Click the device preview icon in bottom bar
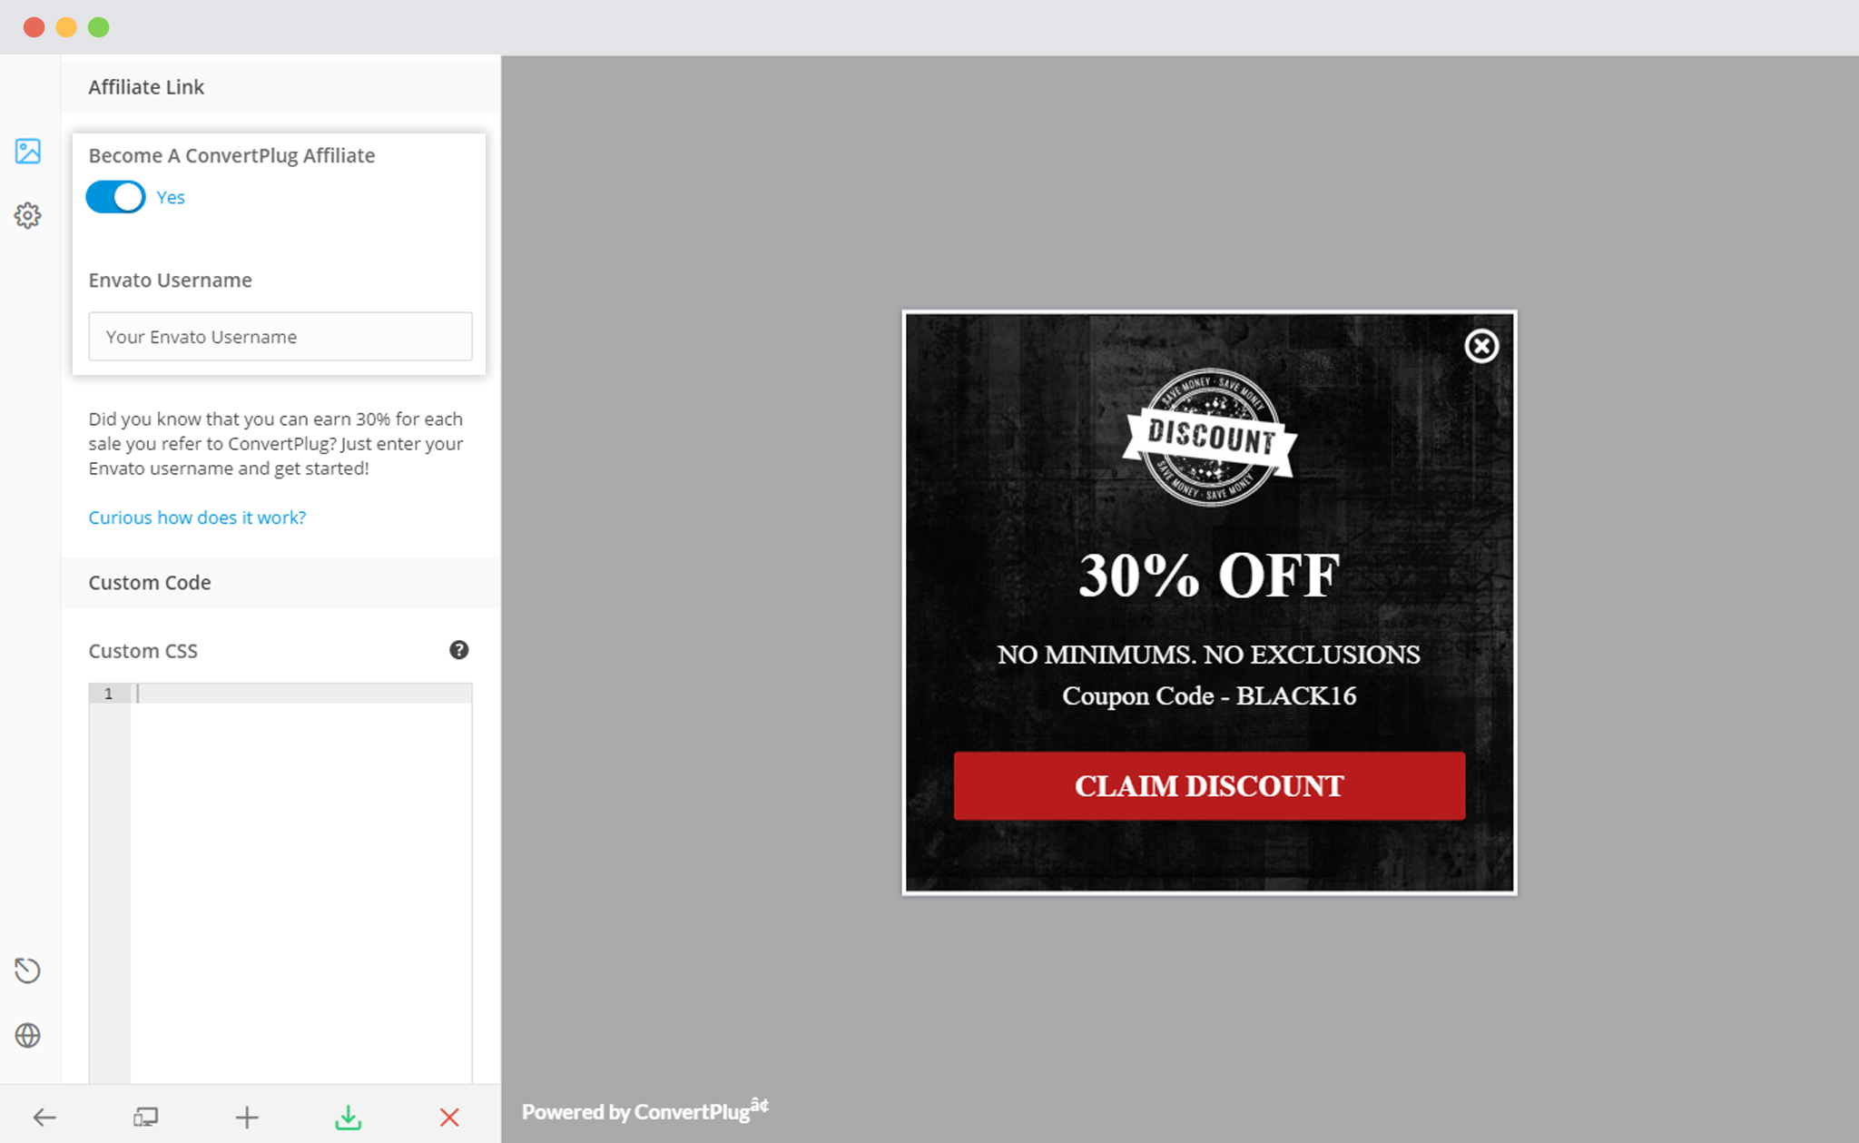1859x1143 pixels. click(x=143, y=1117)
